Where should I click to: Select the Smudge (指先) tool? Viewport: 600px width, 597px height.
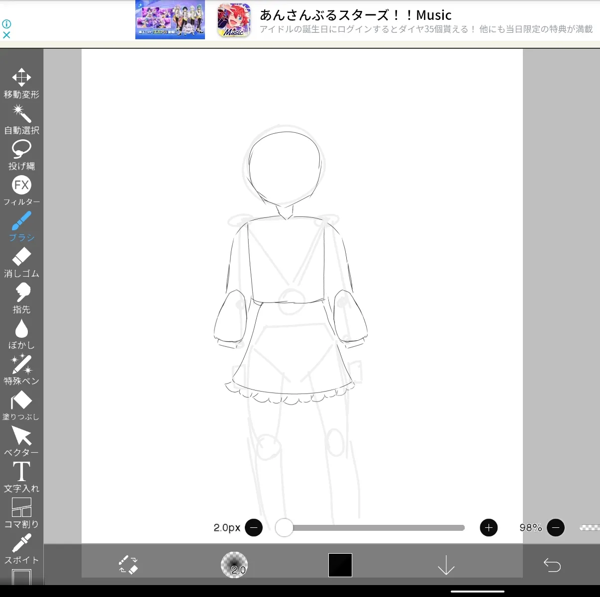point(21,298)
